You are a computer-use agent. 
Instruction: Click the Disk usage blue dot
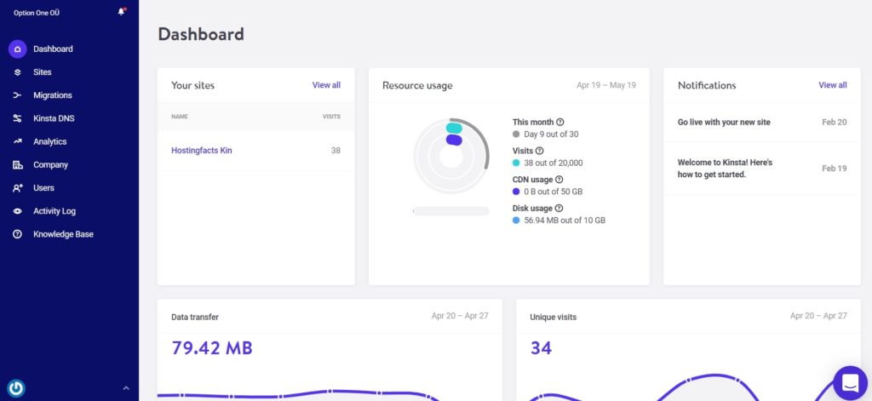(x=516, y=221)
